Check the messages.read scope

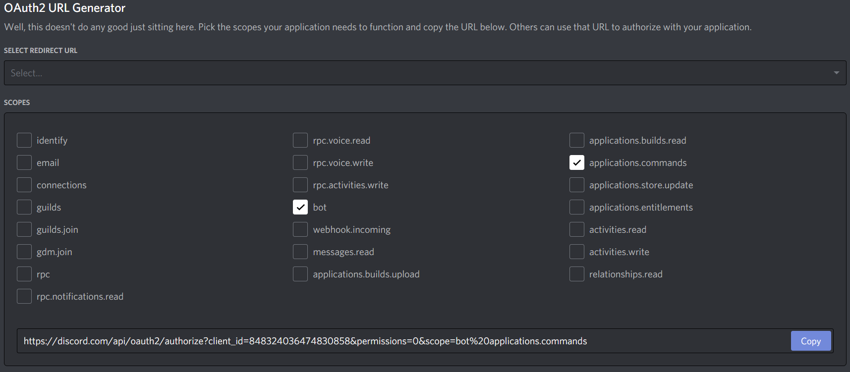(x=300, y=252)
